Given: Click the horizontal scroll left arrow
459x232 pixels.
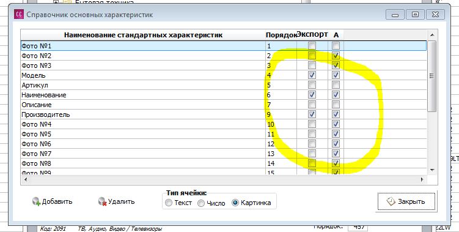Looking at the screenshot, I should coord(26,179).
